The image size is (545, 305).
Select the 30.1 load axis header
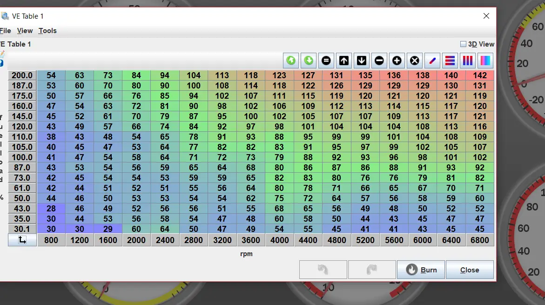tap(22, 229)
